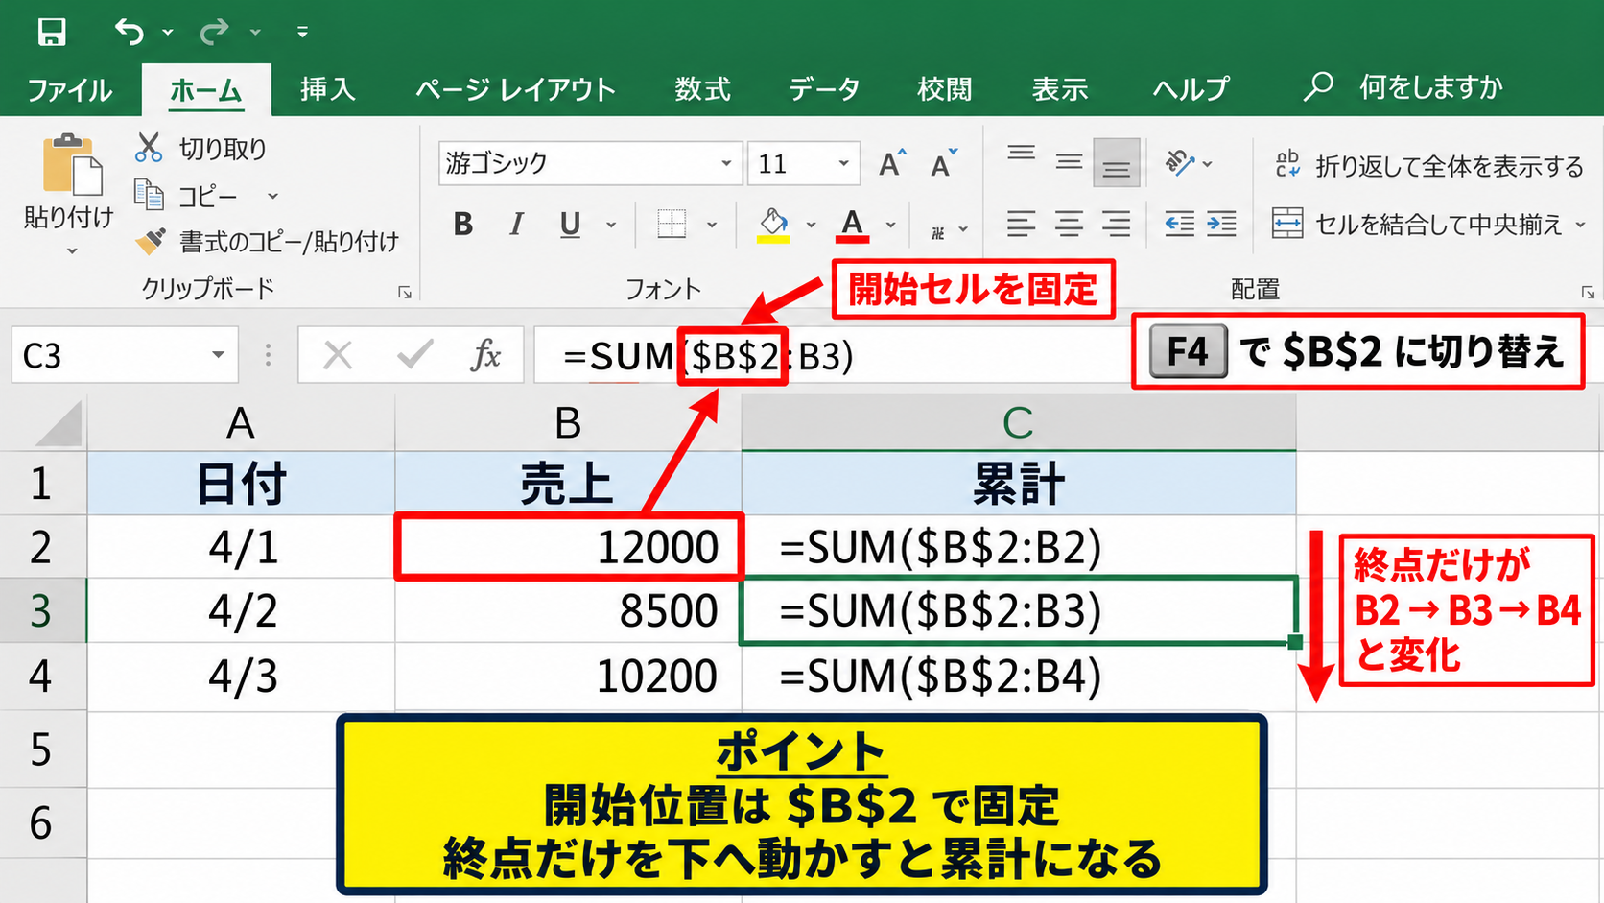
Task: Open the underline style dropdown arrow
Action: [x=611, y=225]
